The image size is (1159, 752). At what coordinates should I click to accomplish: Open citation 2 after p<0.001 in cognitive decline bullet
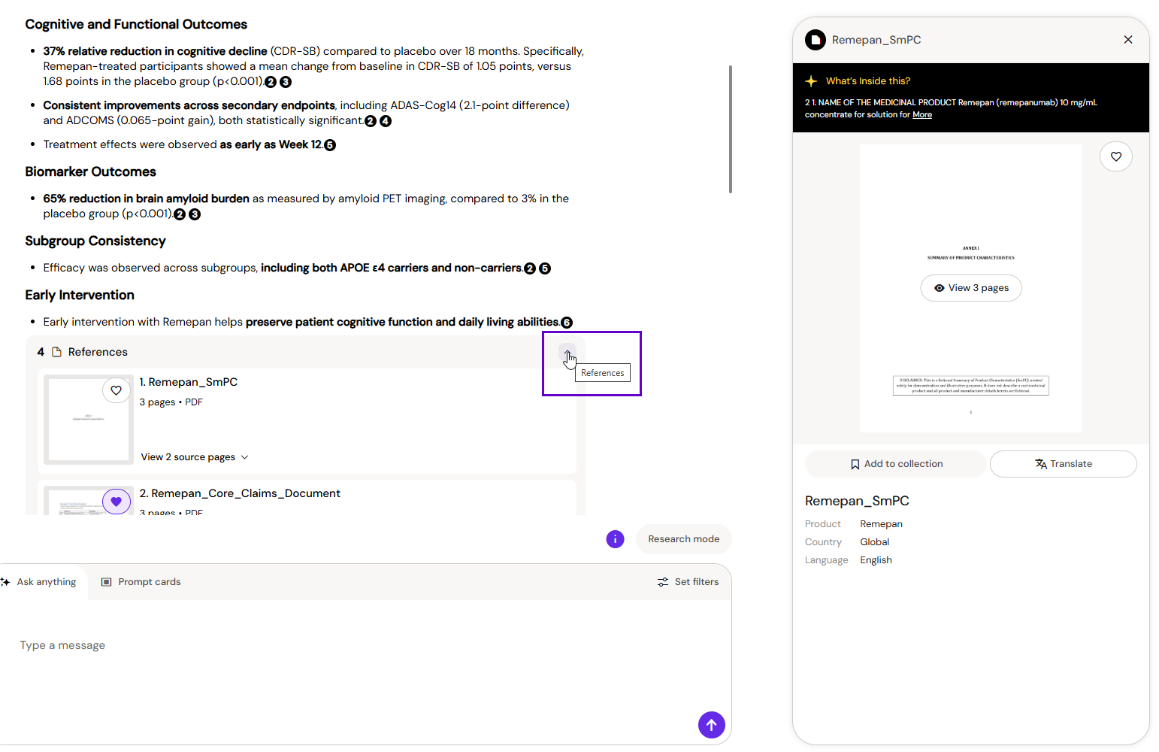pos(271,82)
